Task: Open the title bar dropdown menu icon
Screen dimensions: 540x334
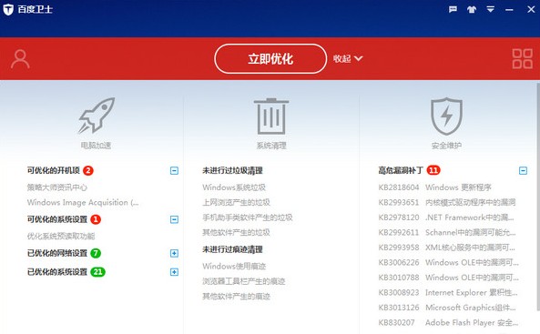Action: [x=491, y=9]
